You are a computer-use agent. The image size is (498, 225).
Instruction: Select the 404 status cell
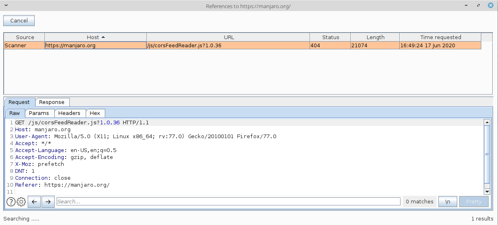coord(330,46)
